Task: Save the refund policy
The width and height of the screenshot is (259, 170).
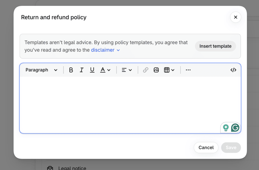Action: (231, 147)
